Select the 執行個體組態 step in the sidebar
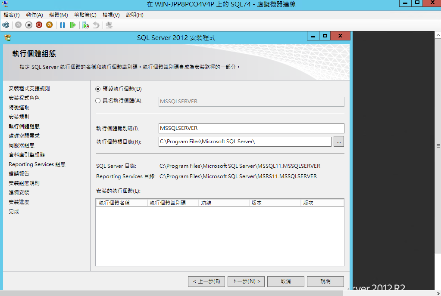This screenshot has width=441, height=296. click(x=24, y=126)
